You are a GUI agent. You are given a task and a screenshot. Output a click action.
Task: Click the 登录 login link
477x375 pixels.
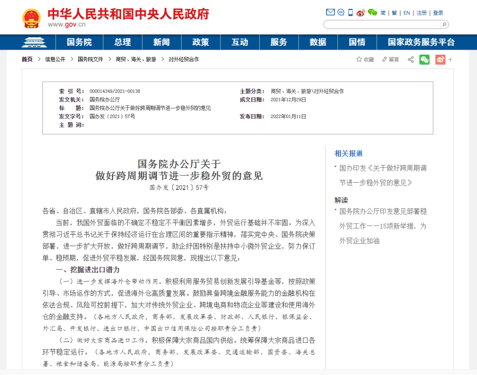click(438, 13)
